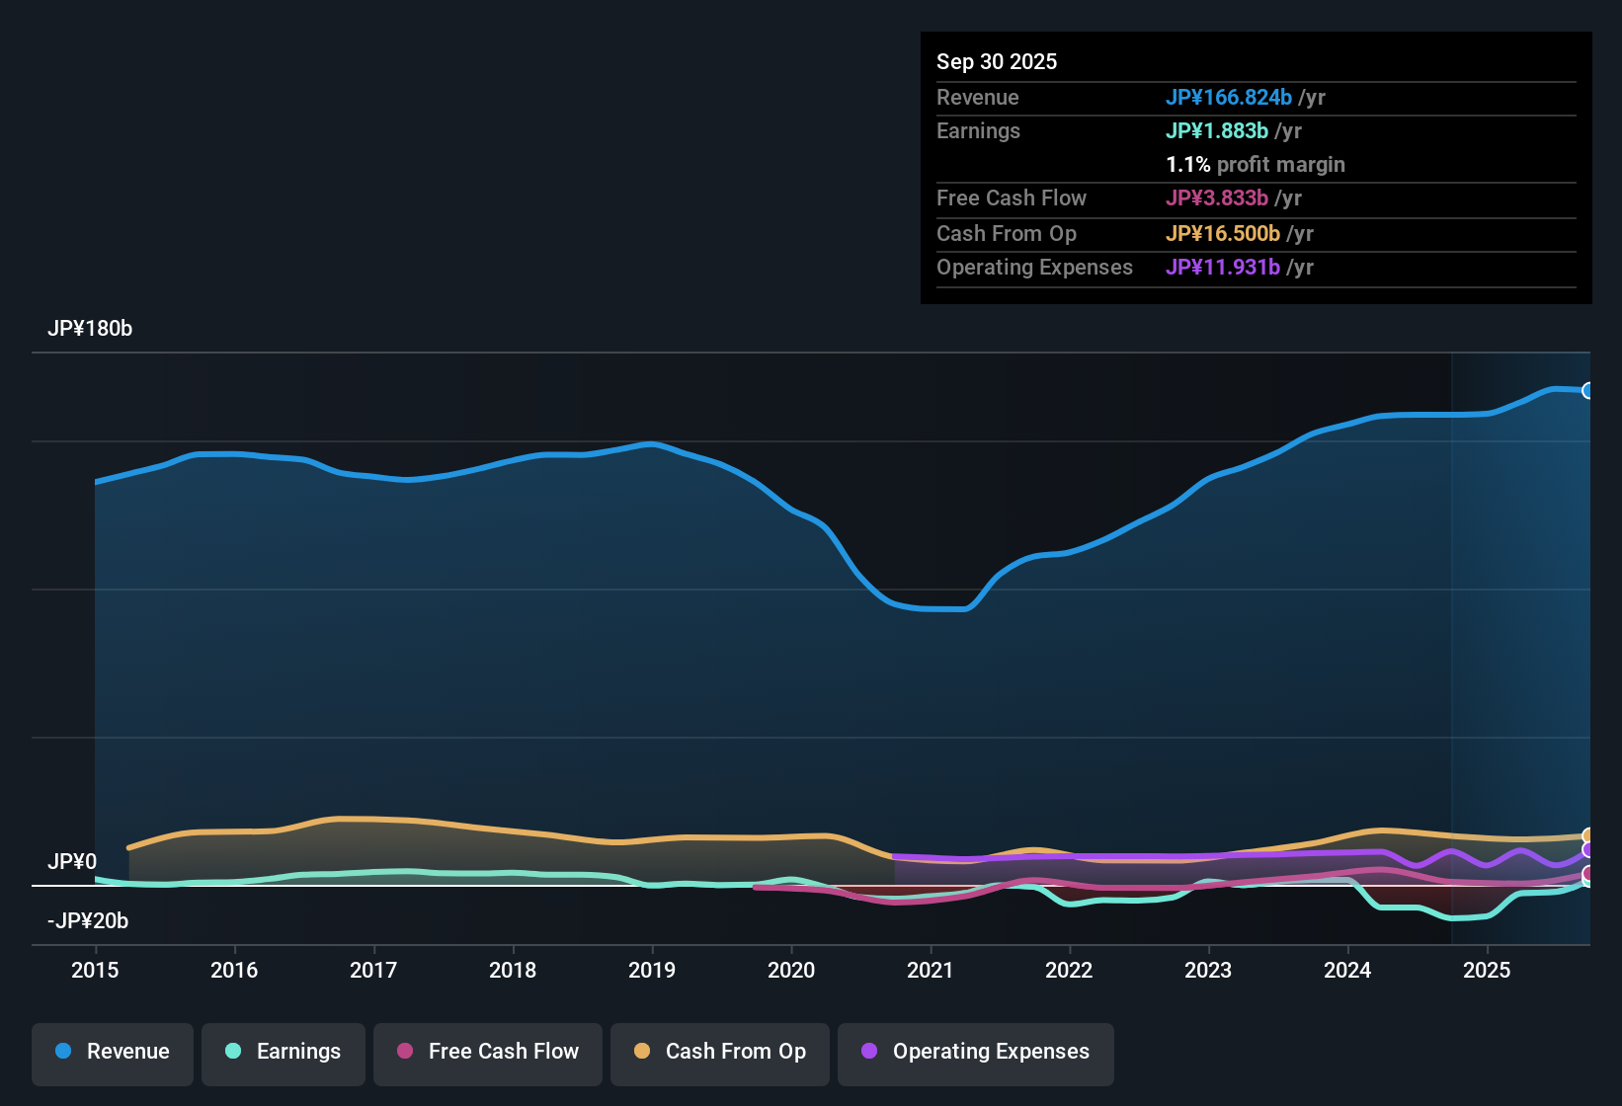Click the Cash From Op endpoint marker
This screenshot has width=1622, height=1106.
[x=1587, y=834]
